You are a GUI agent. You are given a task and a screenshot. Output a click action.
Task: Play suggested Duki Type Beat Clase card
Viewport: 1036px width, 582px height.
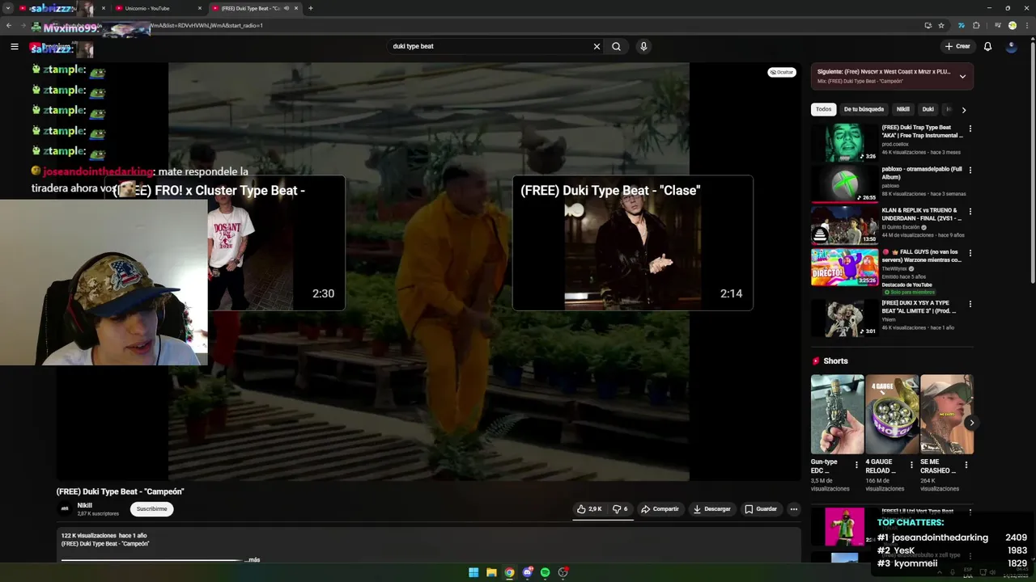click(x=632, y=242)
